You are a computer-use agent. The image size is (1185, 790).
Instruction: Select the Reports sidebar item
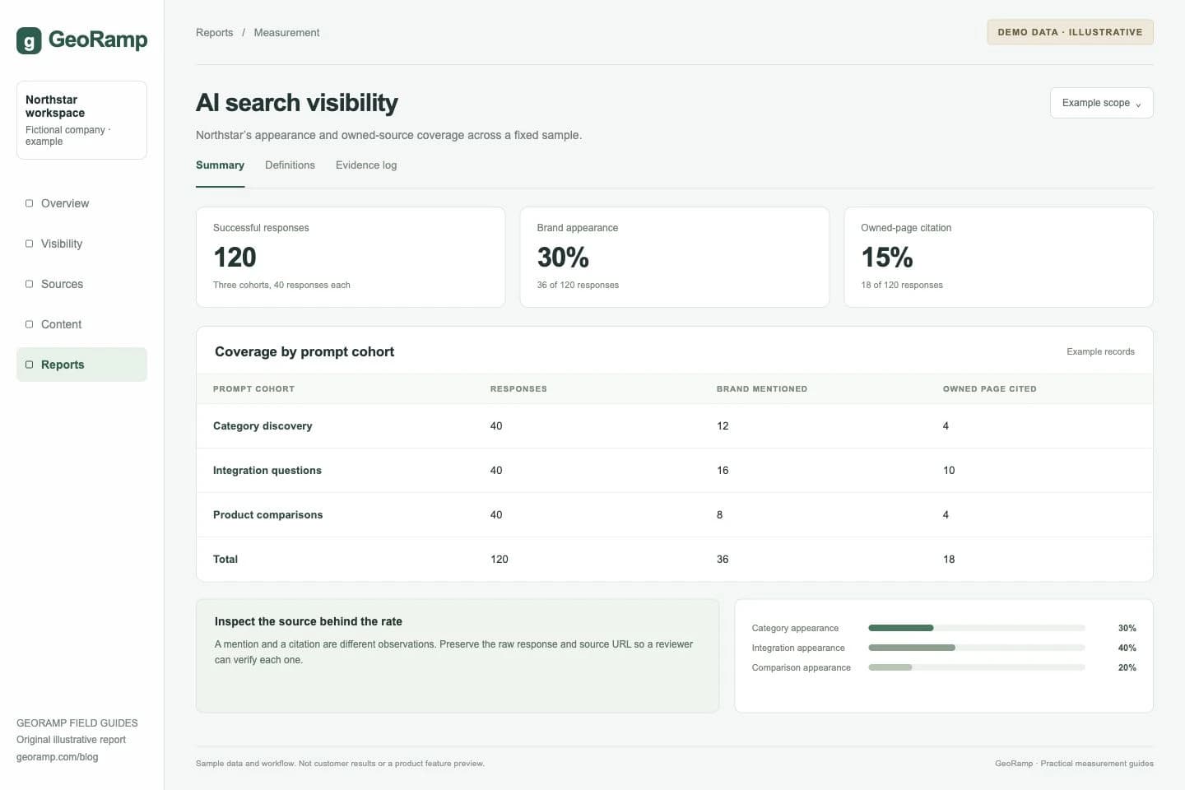[x=81, y=365]
